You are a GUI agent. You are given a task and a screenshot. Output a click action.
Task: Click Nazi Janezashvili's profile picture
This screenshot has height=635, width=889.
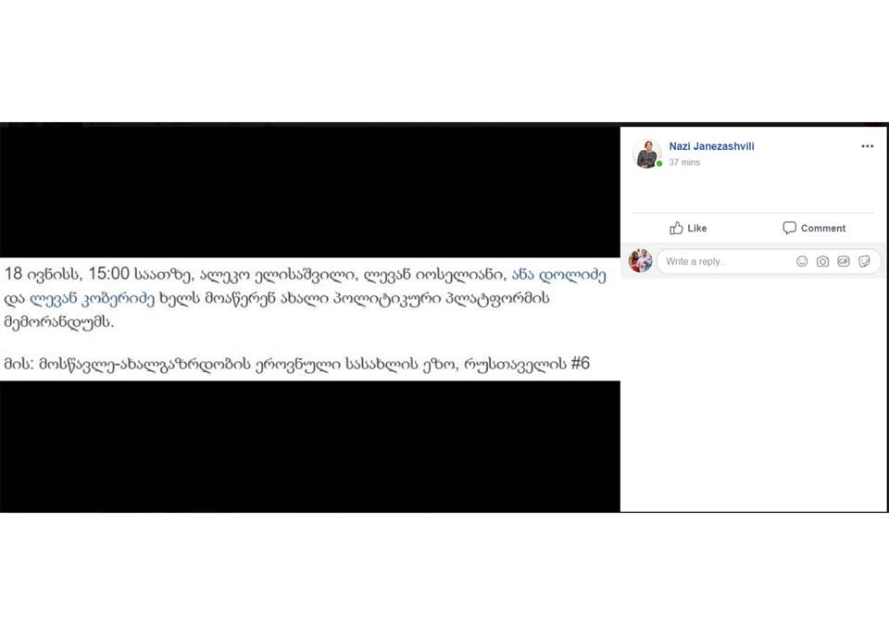[x=646, y=154]
